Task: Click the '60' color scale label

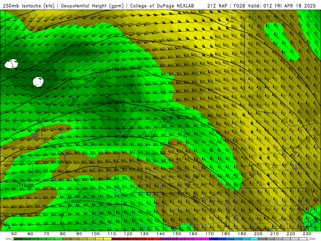Action: [x=30, y=234]
